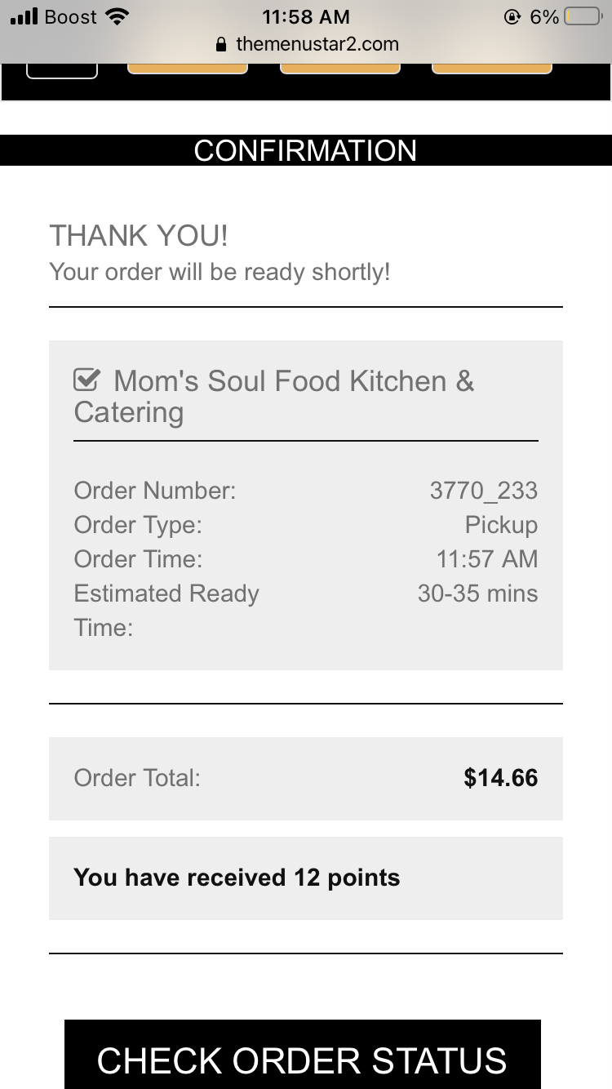Tap the middle orange button in header
This screenshot has width=612, height=1089.
340,67
